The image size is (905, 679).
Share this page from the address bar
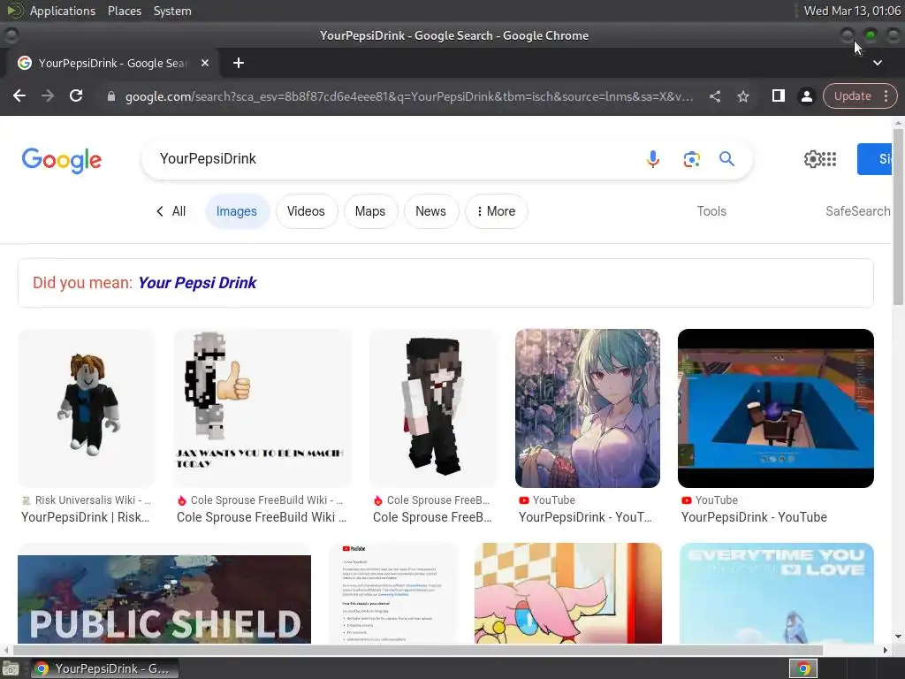tap(714, 96)
